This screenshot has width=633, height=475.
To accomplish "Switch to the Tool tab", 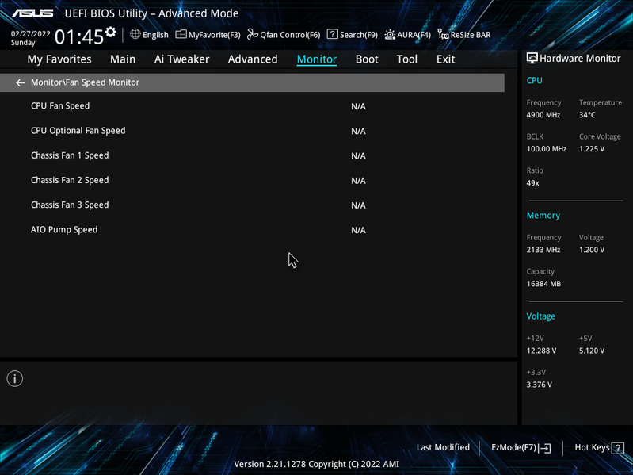I will click(x=407, y=59).
